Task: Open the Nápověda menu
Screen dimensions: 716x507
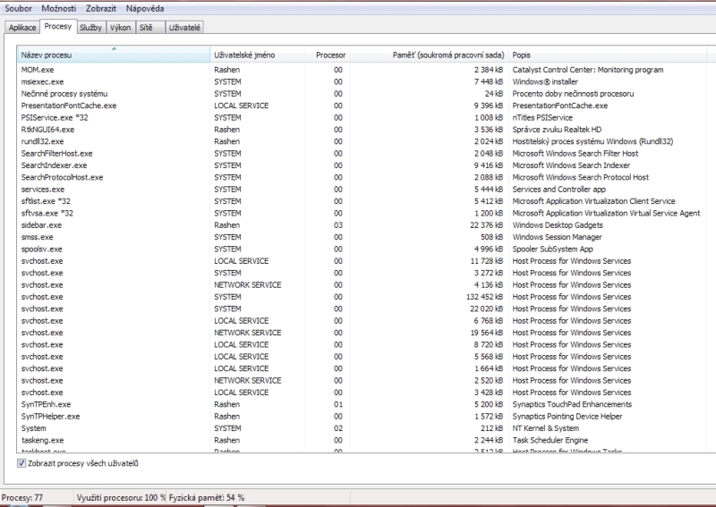Action: click(x=145, y=8)
